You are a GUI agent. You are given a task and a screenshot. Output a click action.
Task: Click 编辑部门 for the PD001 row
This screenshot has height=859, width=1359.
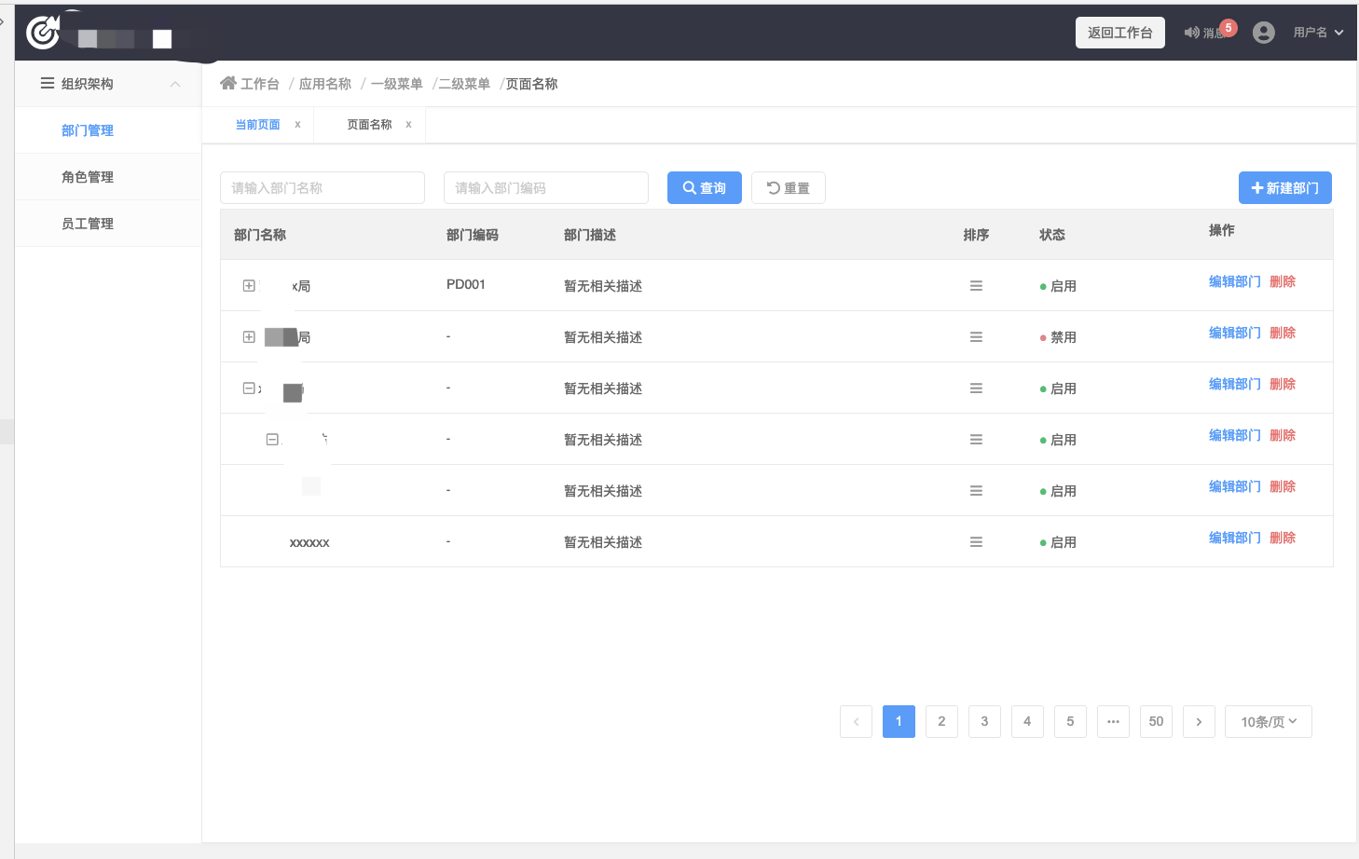[1234, 281]
